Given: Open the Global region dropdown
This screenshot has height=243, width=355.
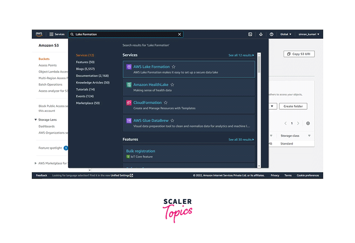Looking at the screenshot, I should (x=285, y=34).
